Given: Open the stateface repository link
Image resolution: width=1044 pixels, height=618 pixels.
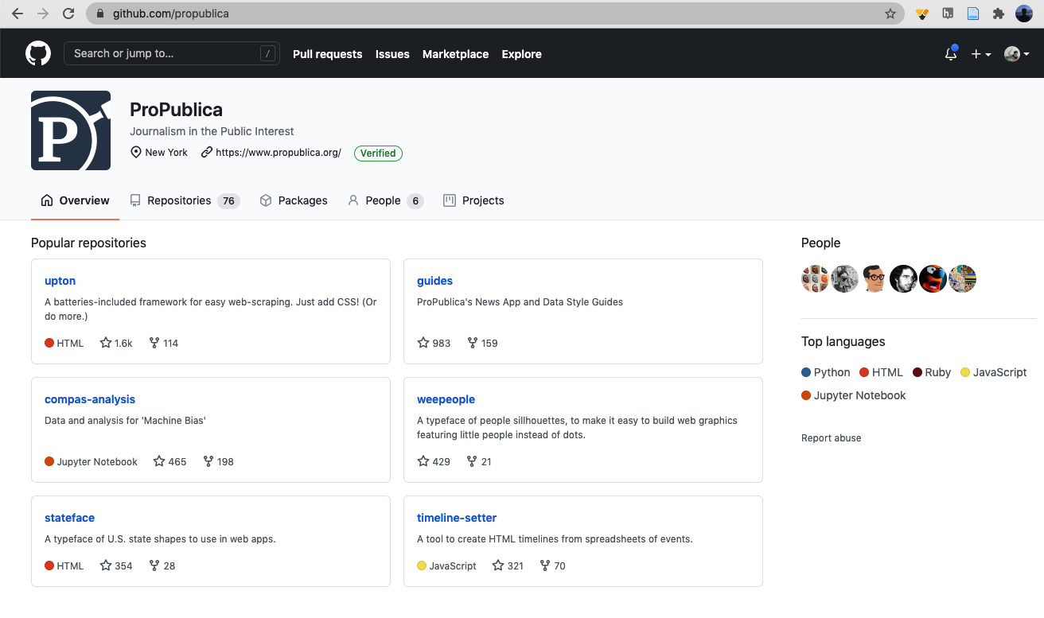Looking at the screenshot, I should 69,518.
